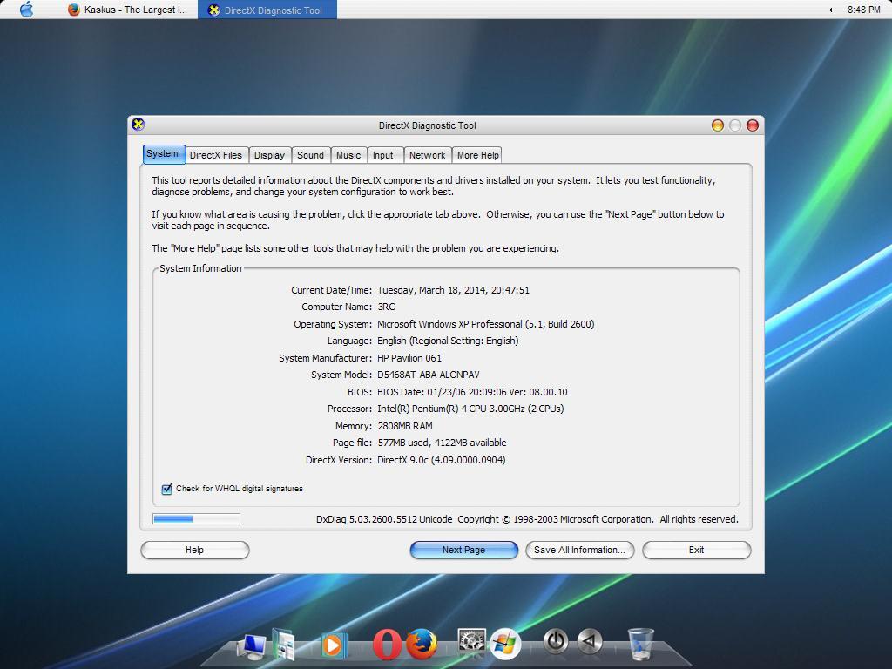Click the Copyright 1998-2003 Microsoft text
Image resolution: width=892 pixels, height=669 pixels.
coord(555,519)
